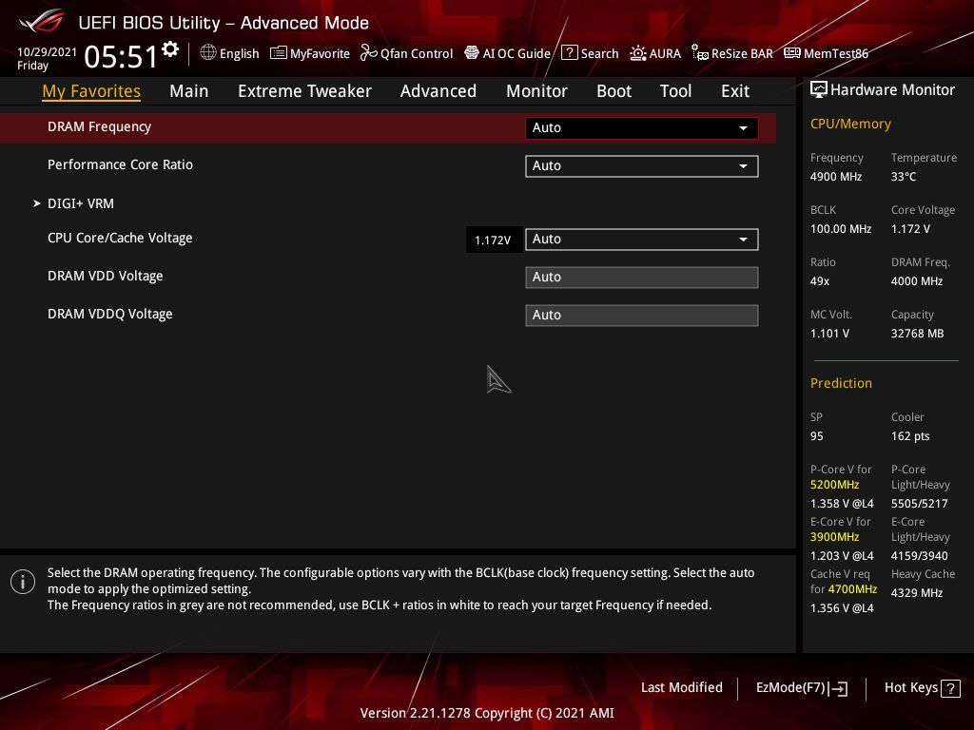Screen dimensions: 974x730
Task: Launch Qfan Control fan icon
Action: (368, 53)
